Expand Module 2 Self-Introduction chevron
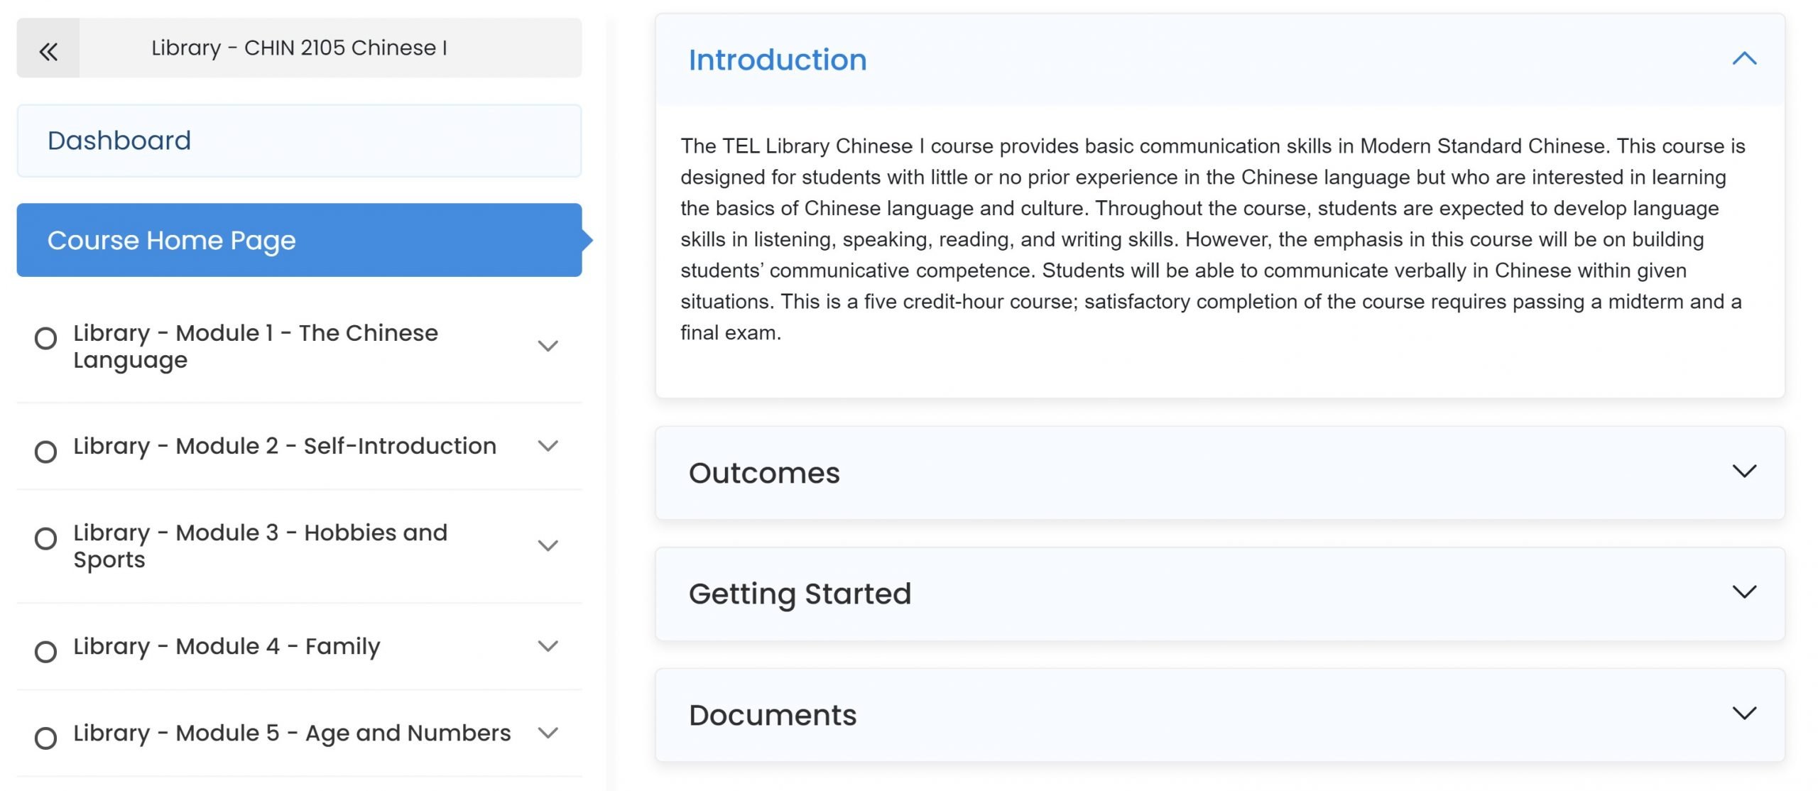Screen dimensions: 1818x791 click(x=548, y=446)
